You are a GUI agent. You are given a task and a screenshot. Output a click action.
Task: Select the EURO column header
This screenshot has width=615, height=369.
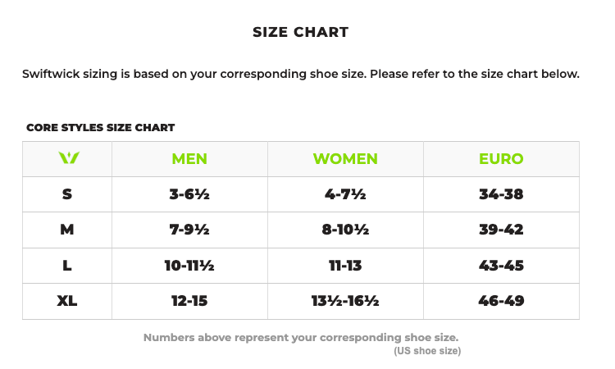(501, 159)
